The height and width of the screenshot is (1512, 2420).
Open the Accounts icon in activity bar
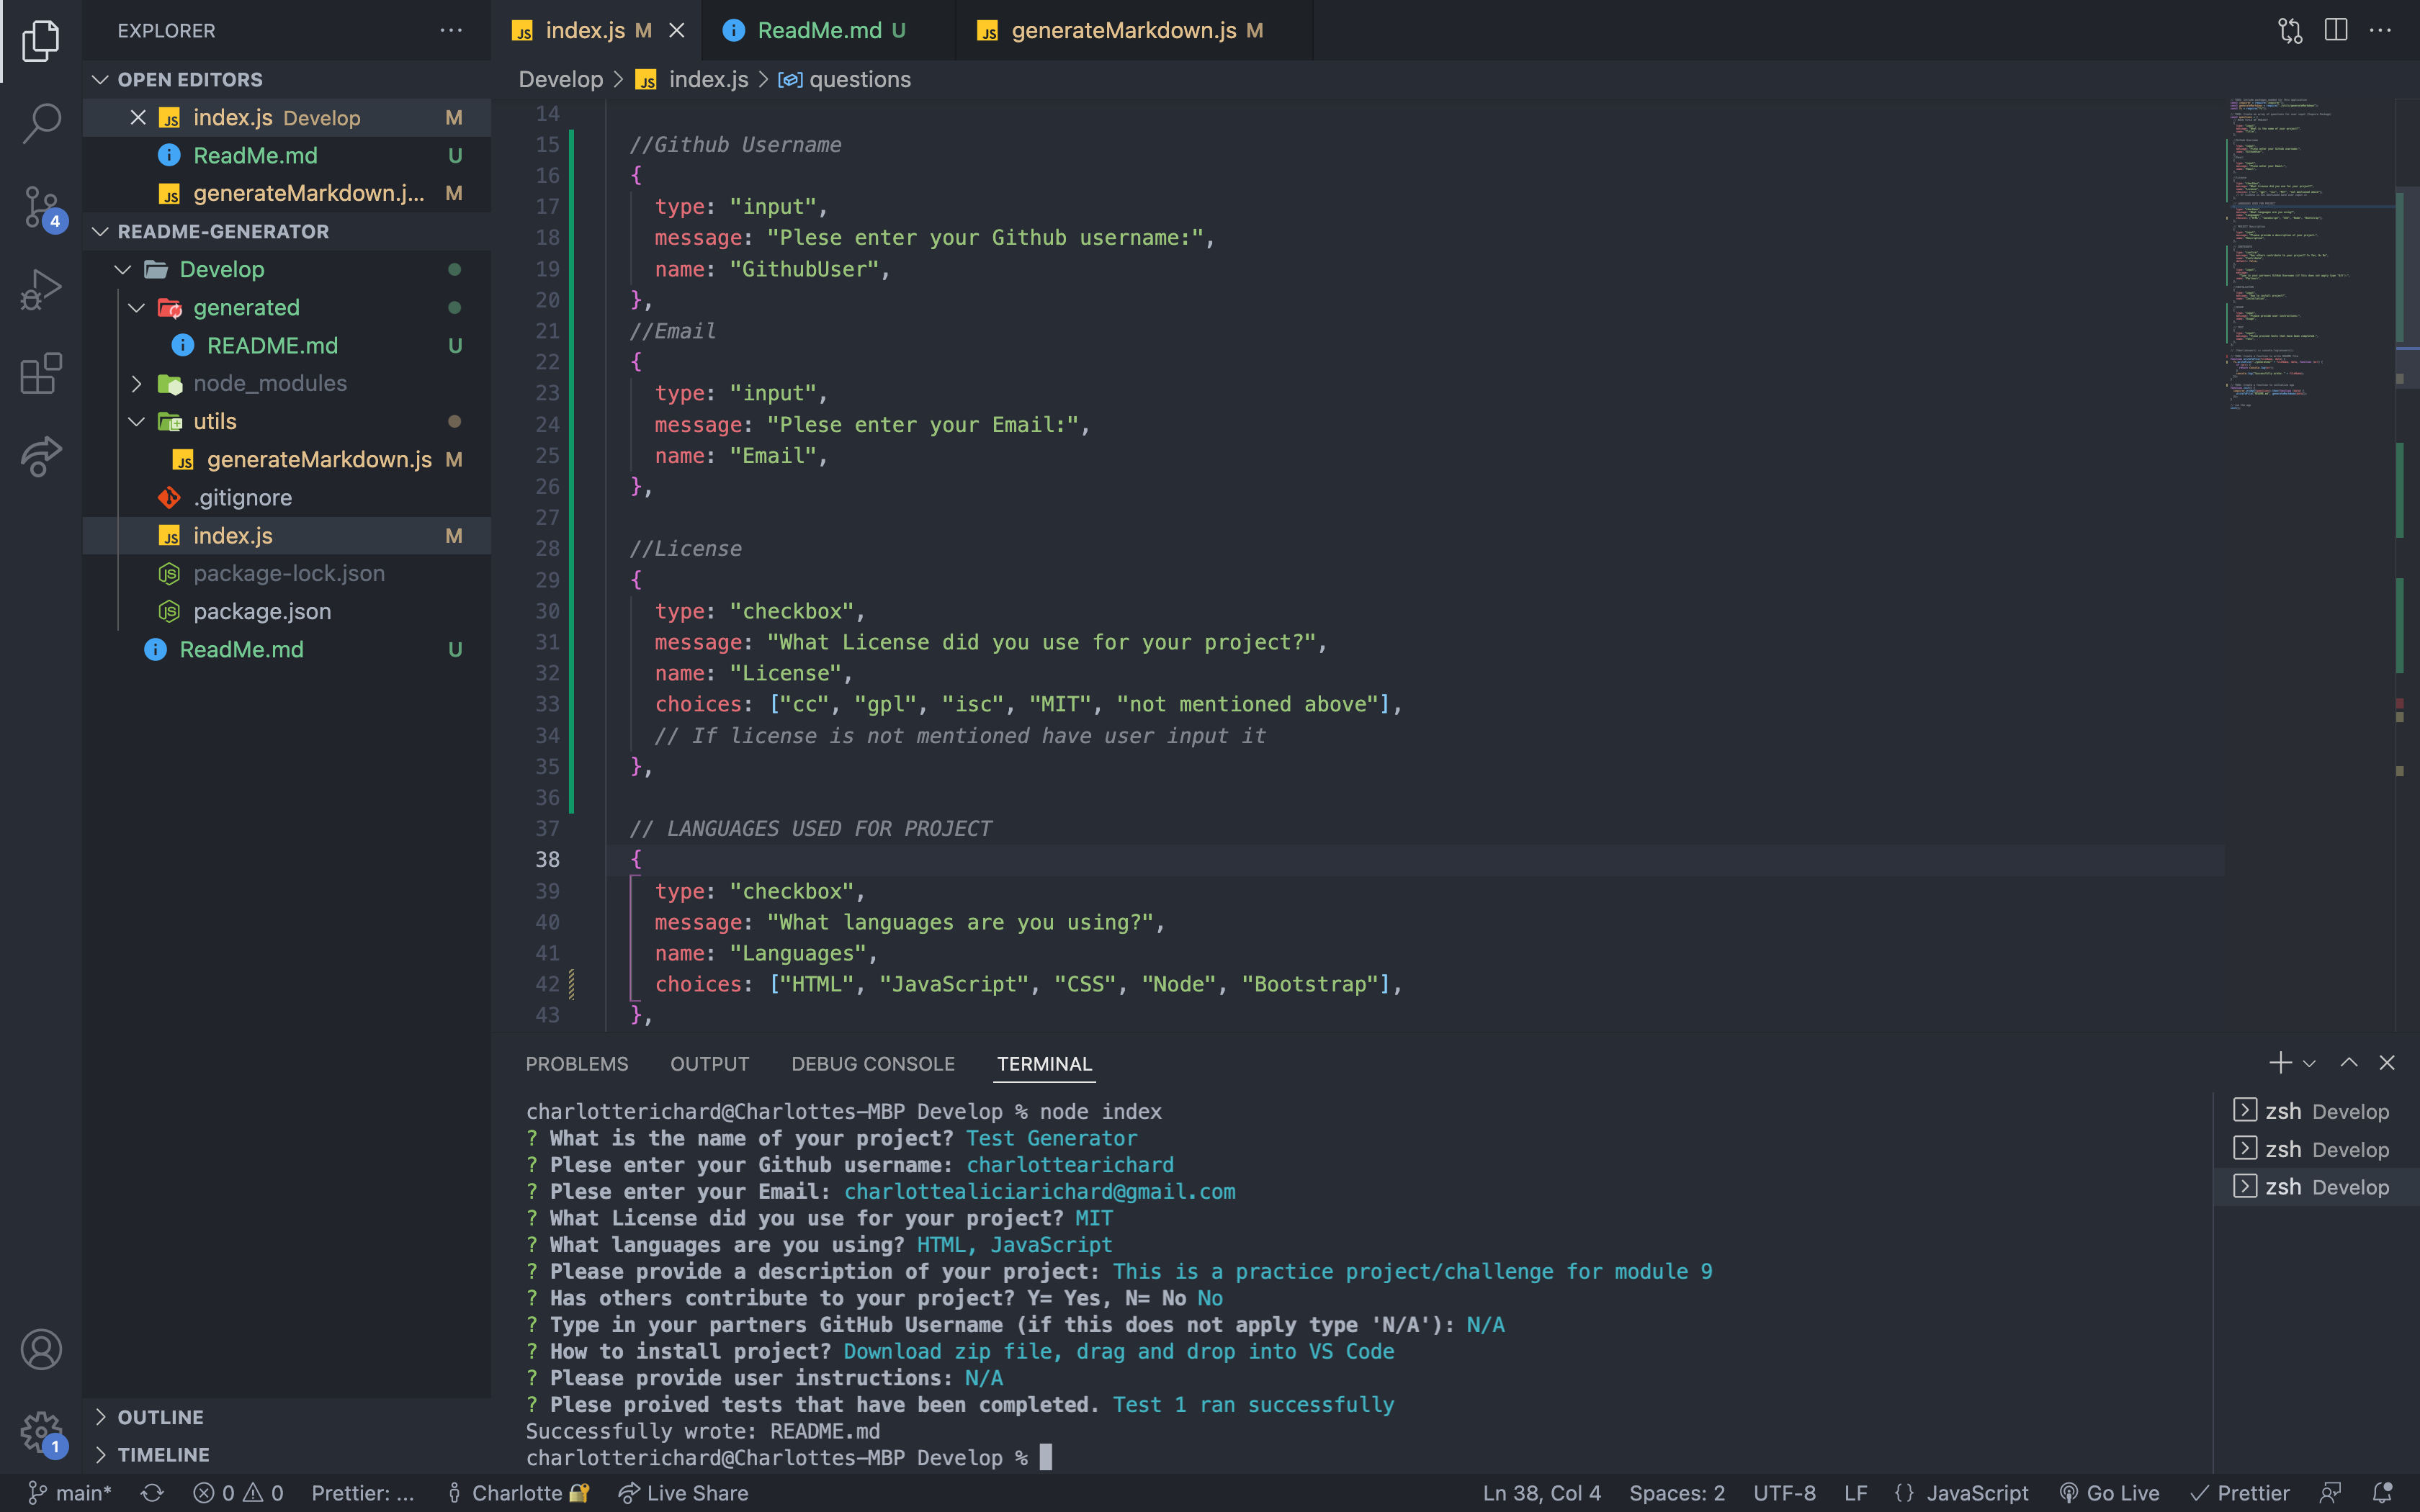pos(41,1350)
